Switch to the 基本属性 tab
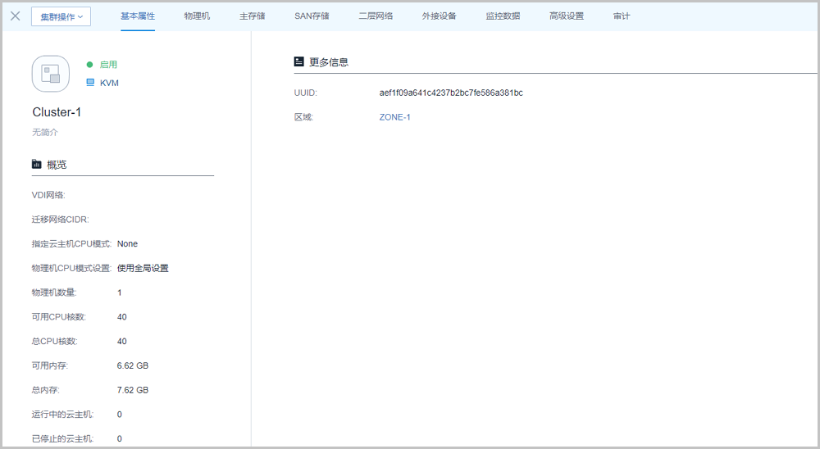 [138, 16]
